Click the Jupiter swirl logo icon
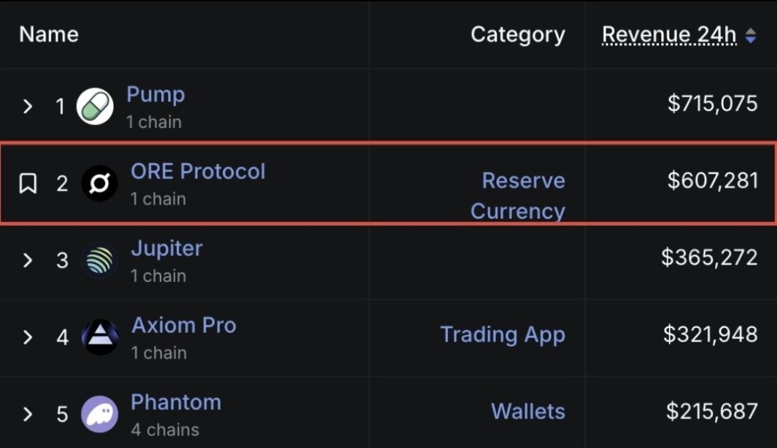777x448 pixels. [99, 260]
